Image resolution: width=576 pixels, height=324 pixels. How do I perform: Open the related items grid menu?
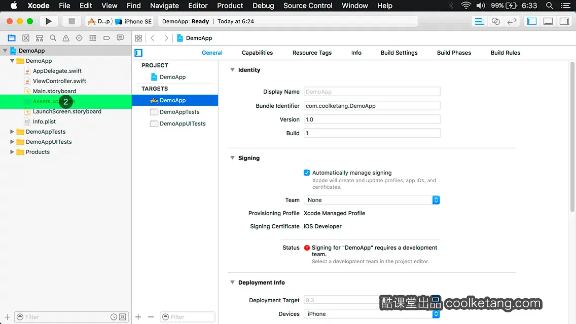pos(138,38)
